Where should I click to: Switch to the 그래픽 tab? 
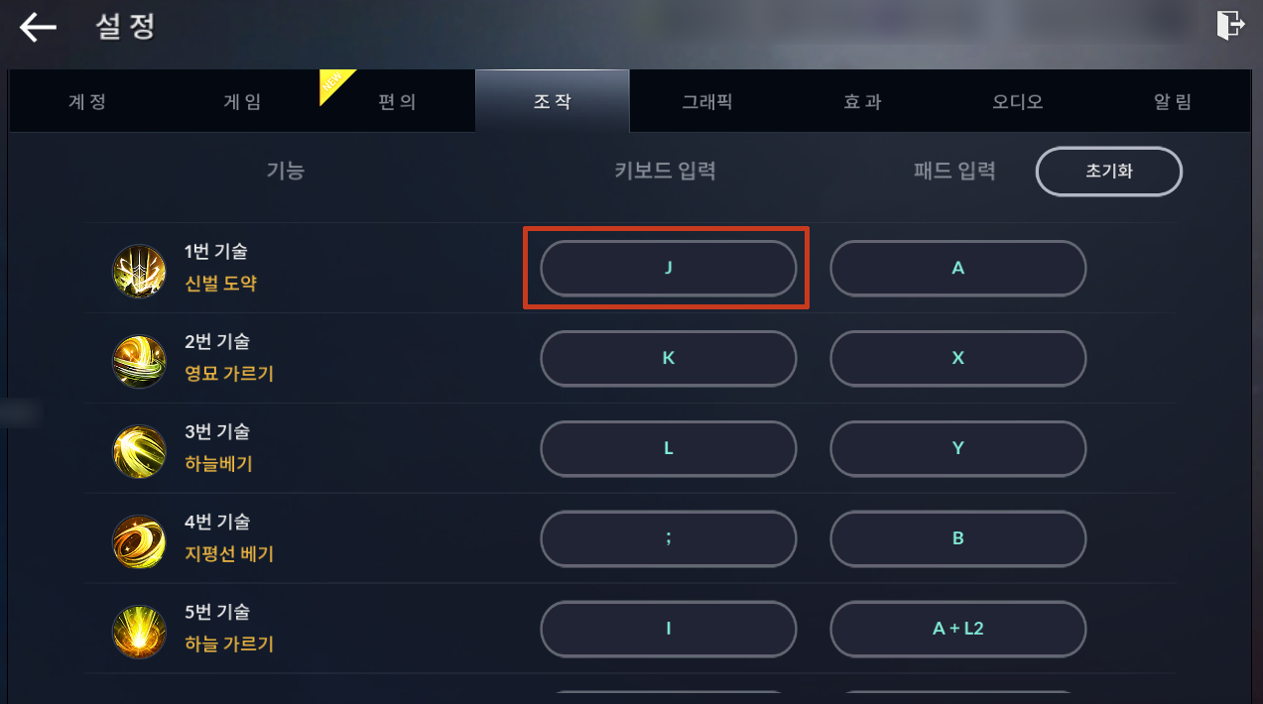coord(706,101)
